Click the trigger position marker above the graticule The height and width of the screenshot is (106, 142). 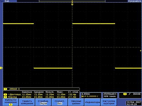pos(72,4)
